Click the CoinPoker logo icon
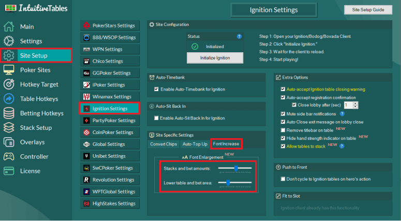 coord(86,132)
